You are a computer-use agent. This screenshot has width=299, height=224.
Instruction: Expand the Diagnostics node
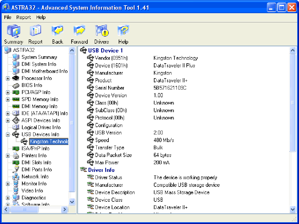pyautogui.click(x=8, y=198)
